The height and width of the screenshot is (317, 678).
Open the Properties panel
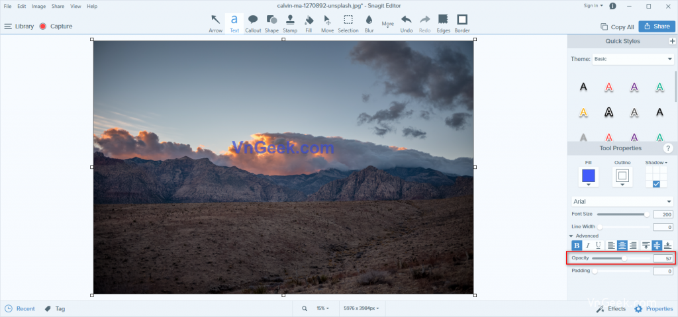click(654, 309)
